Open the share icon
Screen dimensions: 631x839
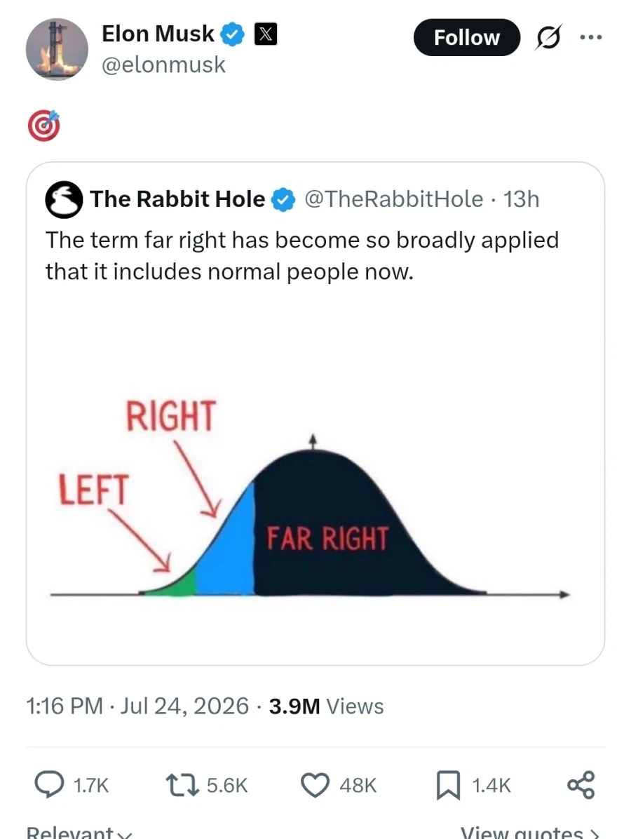pyautogui.click(x=581, y=785)
